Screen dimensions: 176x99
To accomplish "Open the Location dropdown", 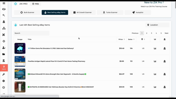I will 157,25.
